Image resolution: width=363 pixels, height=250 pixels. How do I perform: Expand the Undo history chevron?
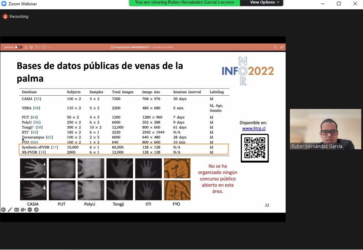(x=40, y=47)
